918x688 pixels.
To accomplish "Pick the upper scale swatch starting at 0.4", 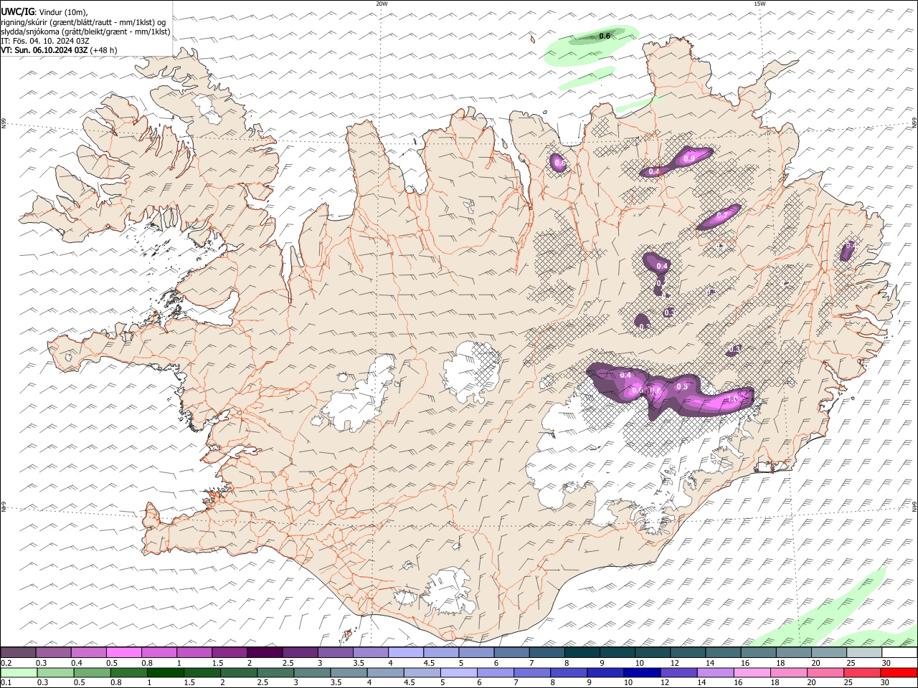I will pos(88,652).
